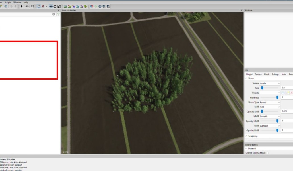293x171 pixels.
Task: Click the Hardness slider handle
Action: (277, 97)
